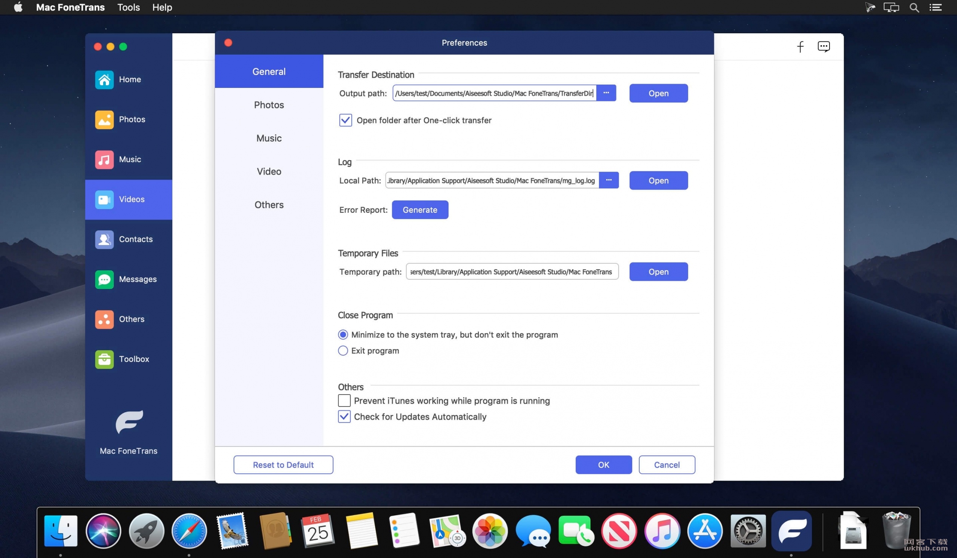Open the Trash in dock
Viewport: 957px width, 558px height.
(896, 531)
